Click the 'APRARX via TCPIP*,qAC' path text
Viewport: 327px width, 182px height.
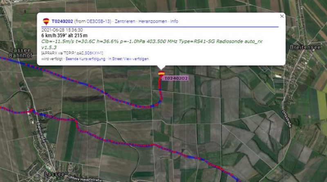63,53
